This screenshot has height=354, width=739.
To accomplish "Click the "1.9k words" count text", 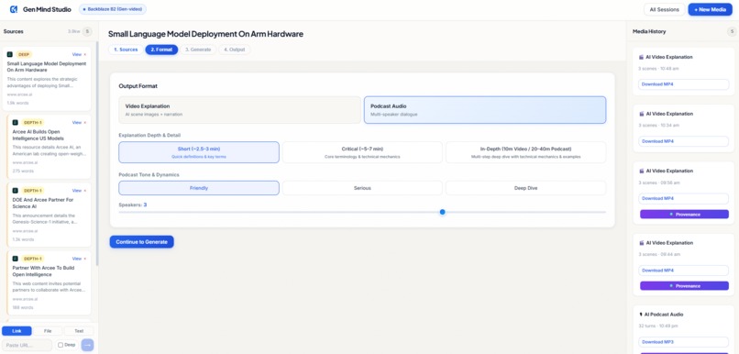I will pos(17,103).
